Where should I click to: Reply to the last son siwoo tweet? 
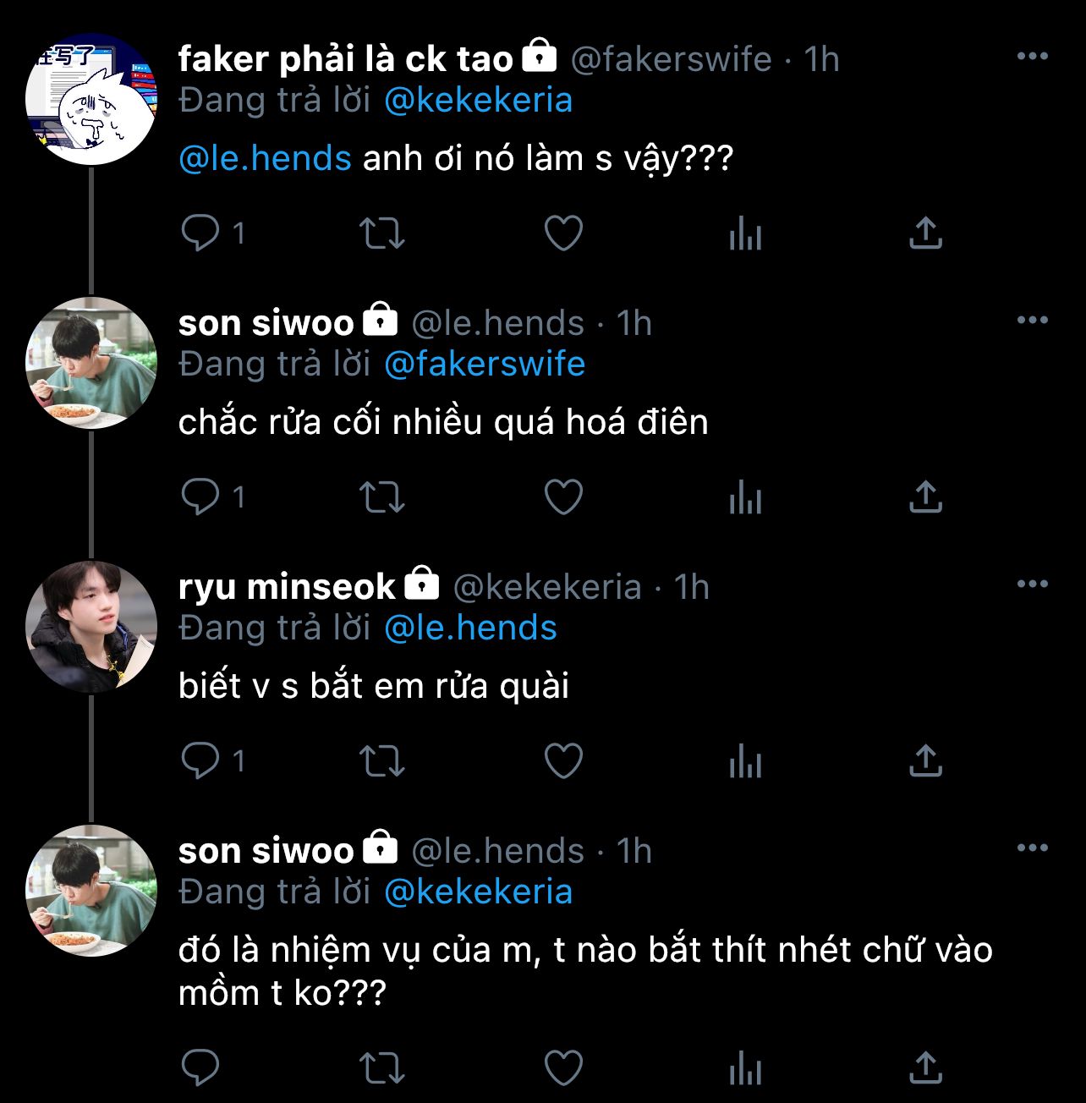pyautogui.click(x=201, y=1067)
